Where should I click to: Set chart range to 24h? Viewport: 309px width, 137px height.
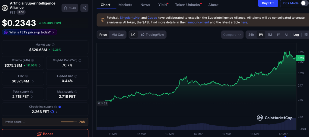point(251,35)
